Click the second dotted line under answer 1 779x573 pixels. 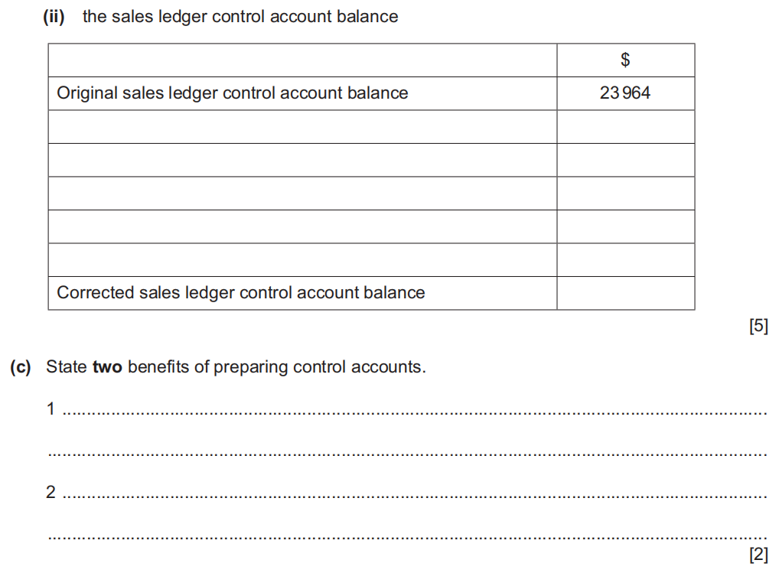coord(407,454)
